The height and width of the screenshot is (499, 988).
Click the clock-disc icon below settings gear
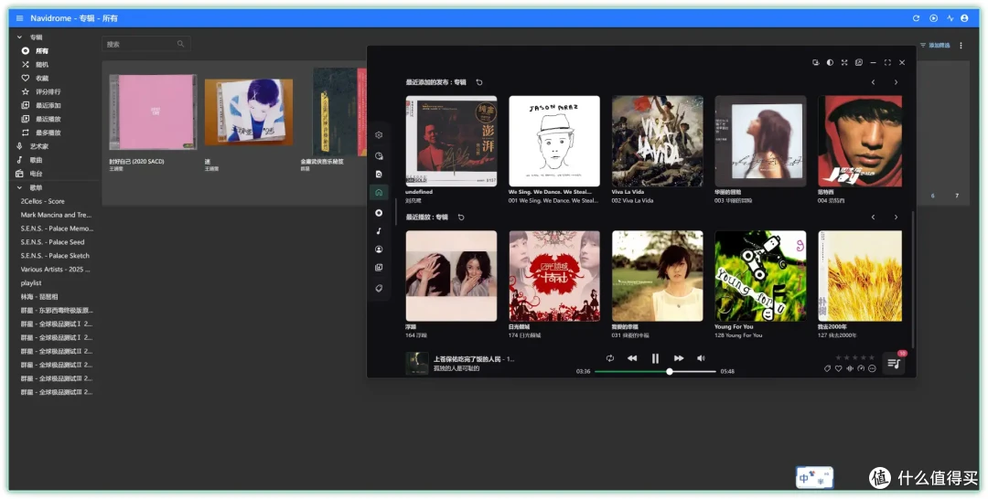click(x=379, y=155)
